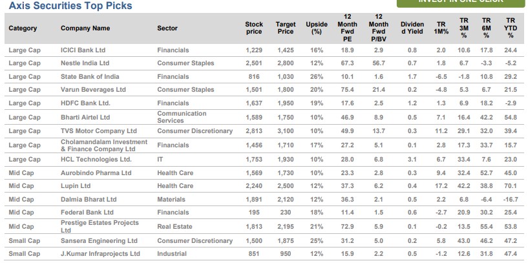The height and width of the screenshot is (263, 528).
Task: Open the Nestle India Ltd row
Action: (x=85, y=63)
